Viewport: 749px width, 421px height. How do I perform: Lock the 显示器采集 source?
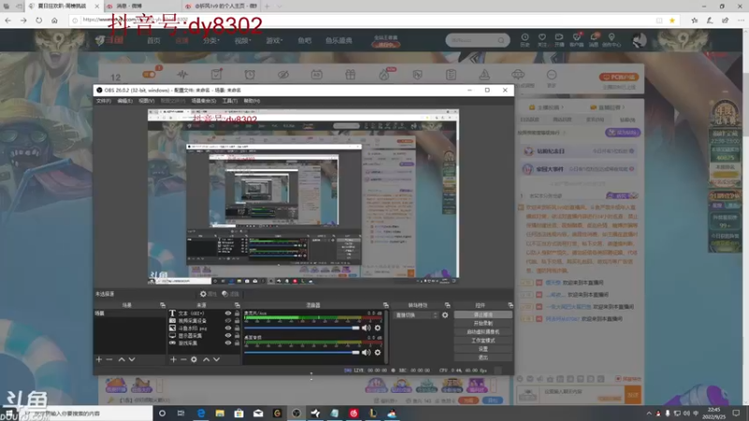(x=237, y=336)
